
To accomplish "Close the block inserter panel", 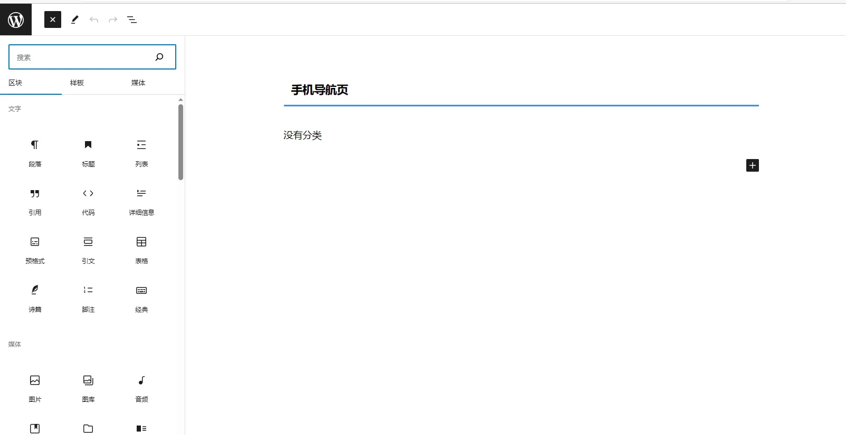I will [53, 19].
